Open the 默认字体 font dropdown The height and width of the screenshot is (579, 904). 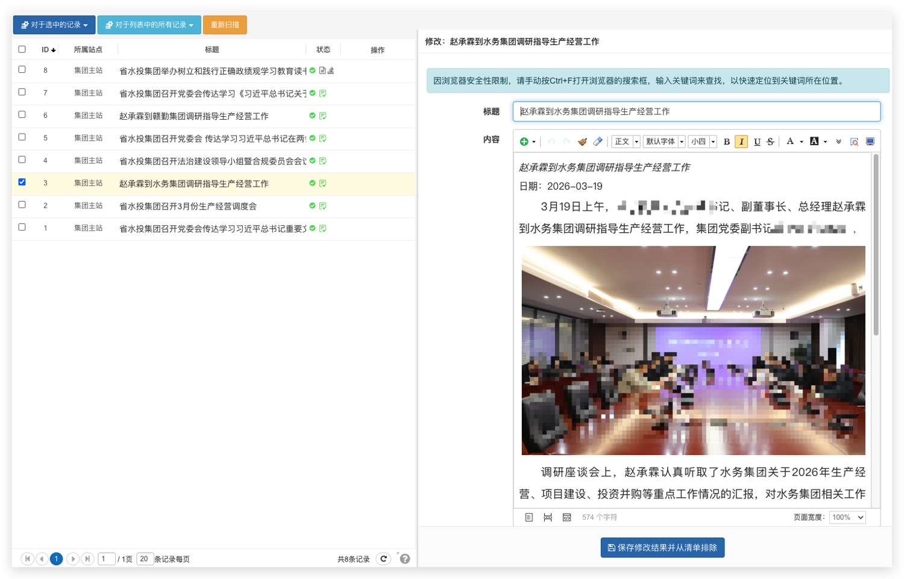click(664, 141)
